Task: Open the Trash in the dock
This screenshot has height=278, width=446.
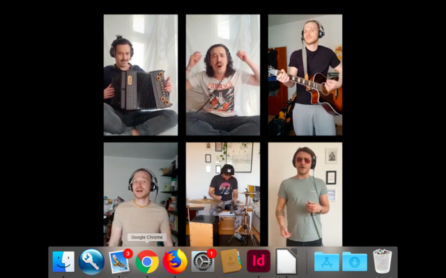Action: (382, 262)
